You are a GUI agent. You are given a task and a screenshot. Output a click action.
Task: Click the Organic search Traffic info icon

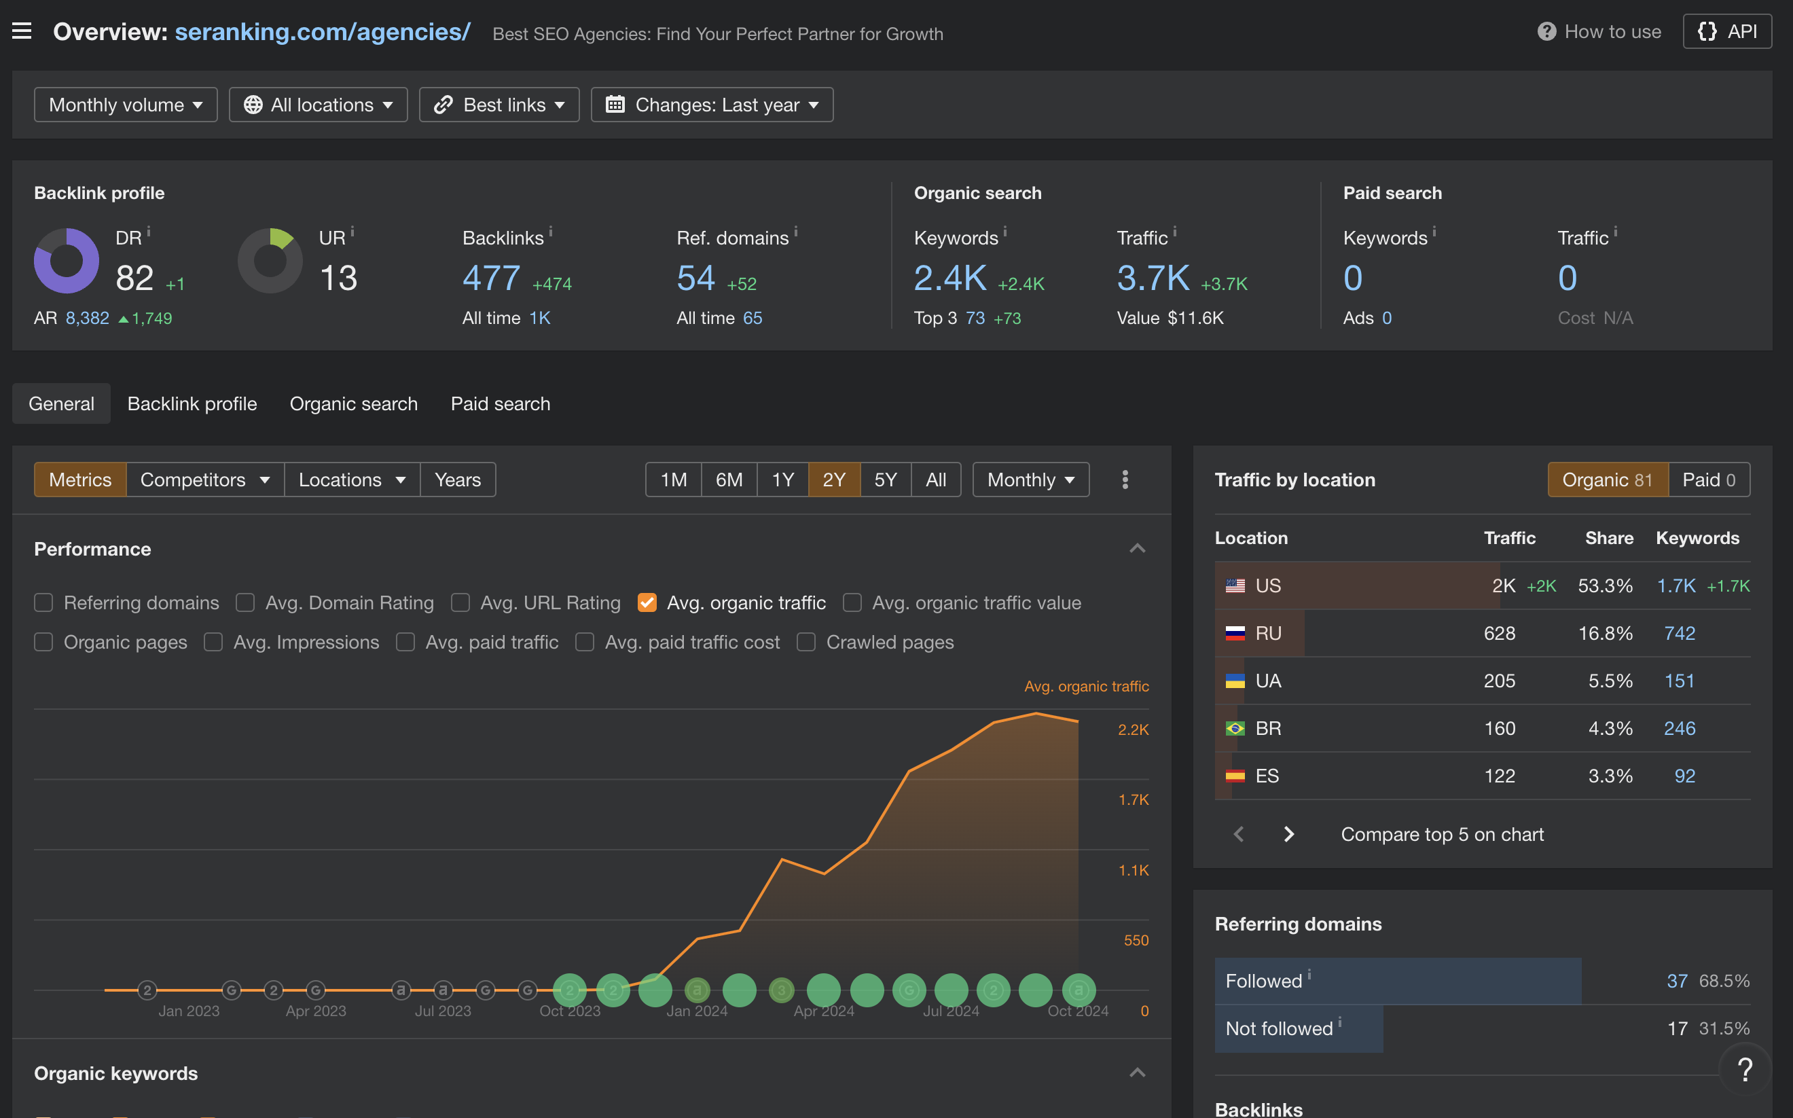pyautogui.click(x=1175, y=232)
